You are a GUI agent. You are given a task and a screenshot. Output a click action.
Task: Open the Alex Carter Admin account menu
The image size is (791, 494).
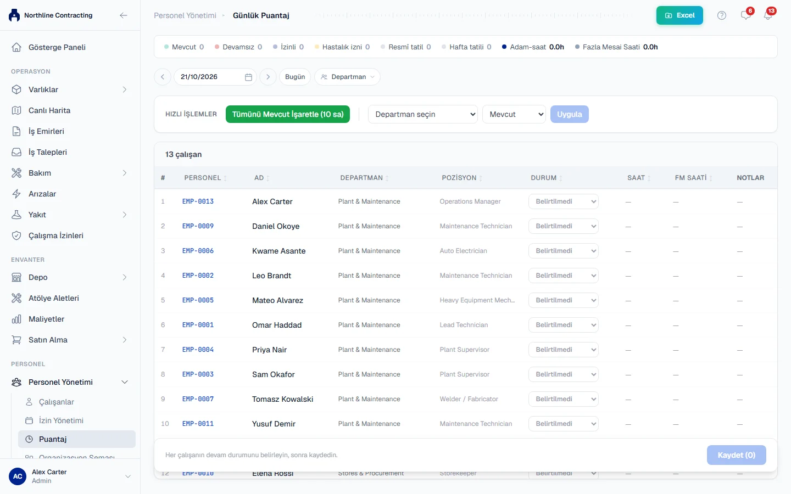click(70, 476)
